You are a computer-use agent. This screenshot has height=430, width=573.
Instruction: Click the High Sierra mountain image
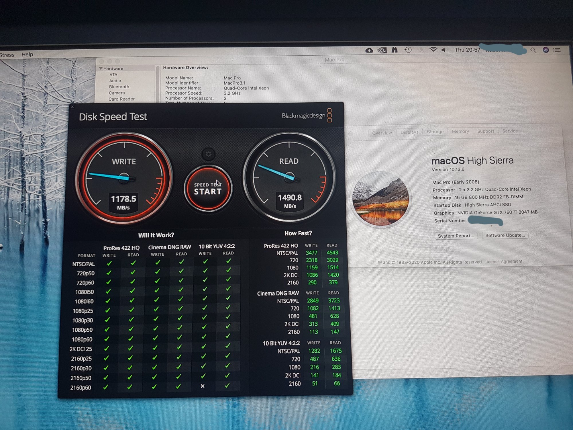[380, 199]
